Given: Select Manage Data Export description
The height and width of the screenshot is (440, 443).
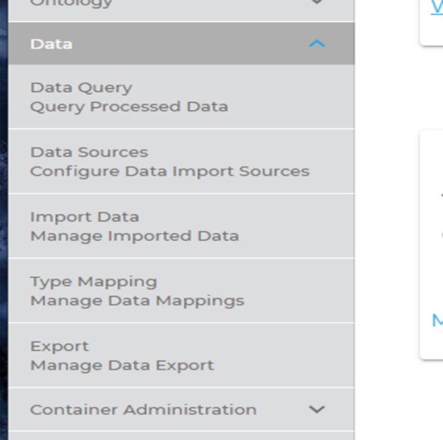Looking at the screenshot, I should [x=122, y=365].
